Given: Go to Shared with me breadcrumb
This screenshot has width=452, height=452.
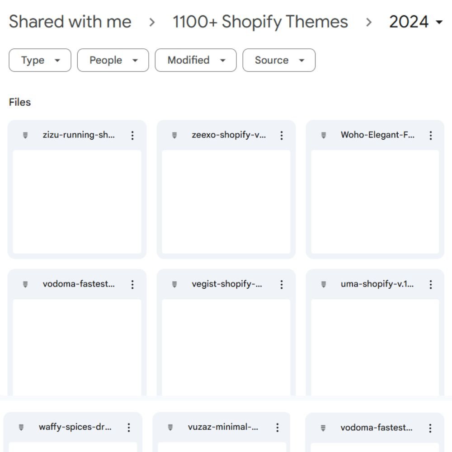Looking at the screenshot, I should (70, 22).
